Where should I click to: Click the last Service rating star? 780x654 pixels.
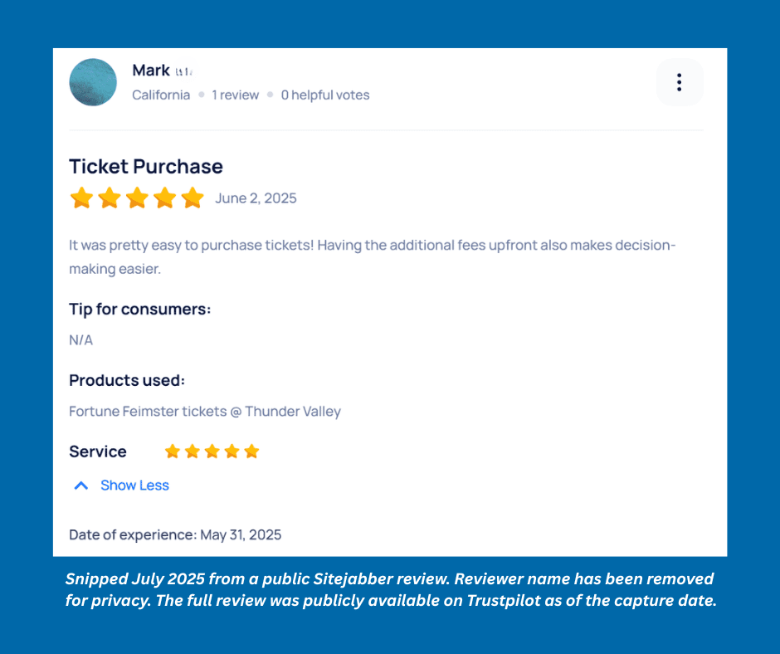(x=252, y=451)
